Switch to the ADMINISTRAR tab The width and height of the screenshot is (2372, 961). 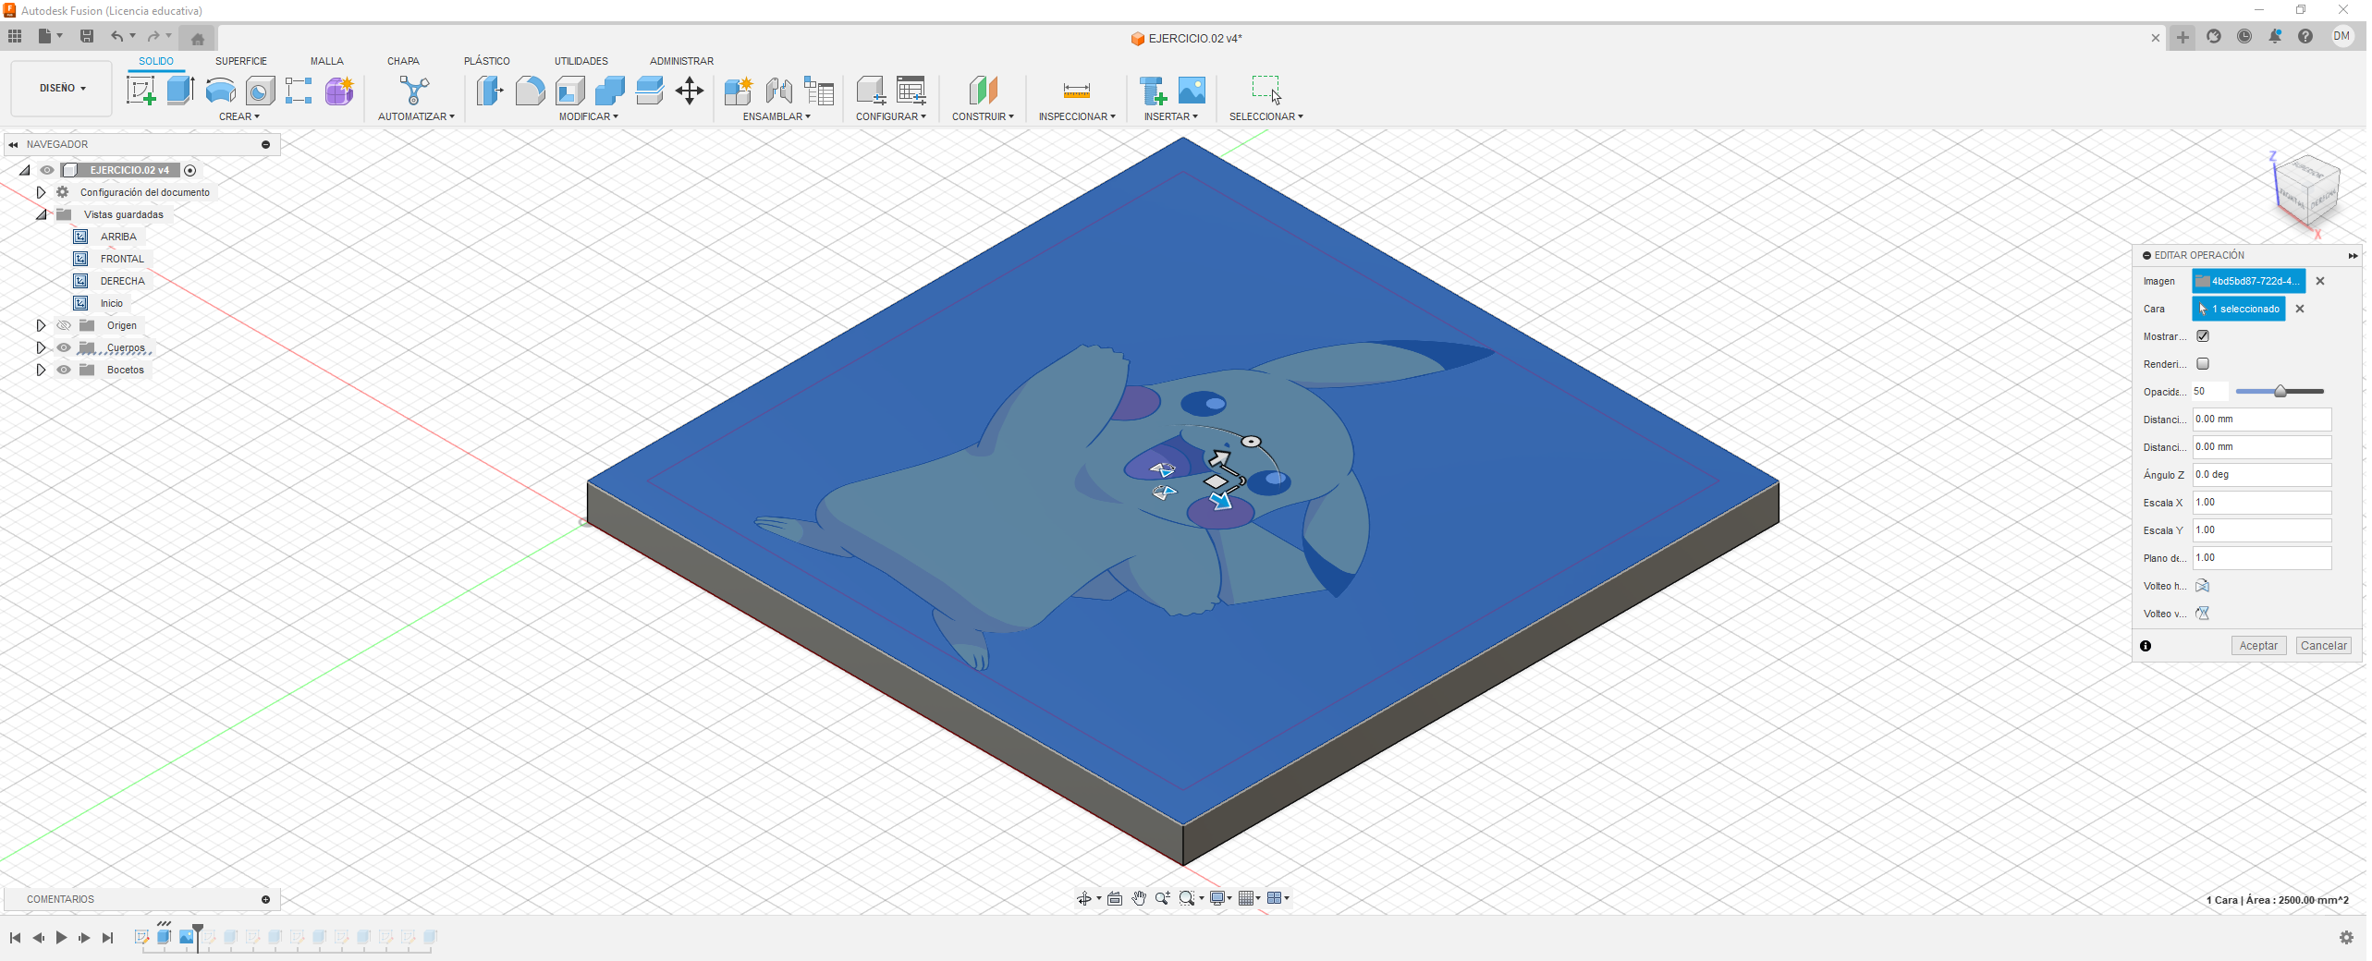(x=682, y=61)
